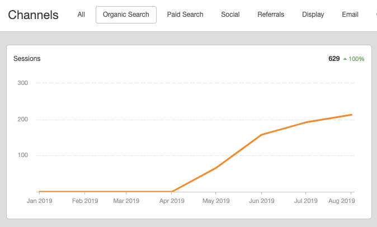Click the 300 y-axis label
377x227 pixels.
pyautogui.click(x=24, y=83)
